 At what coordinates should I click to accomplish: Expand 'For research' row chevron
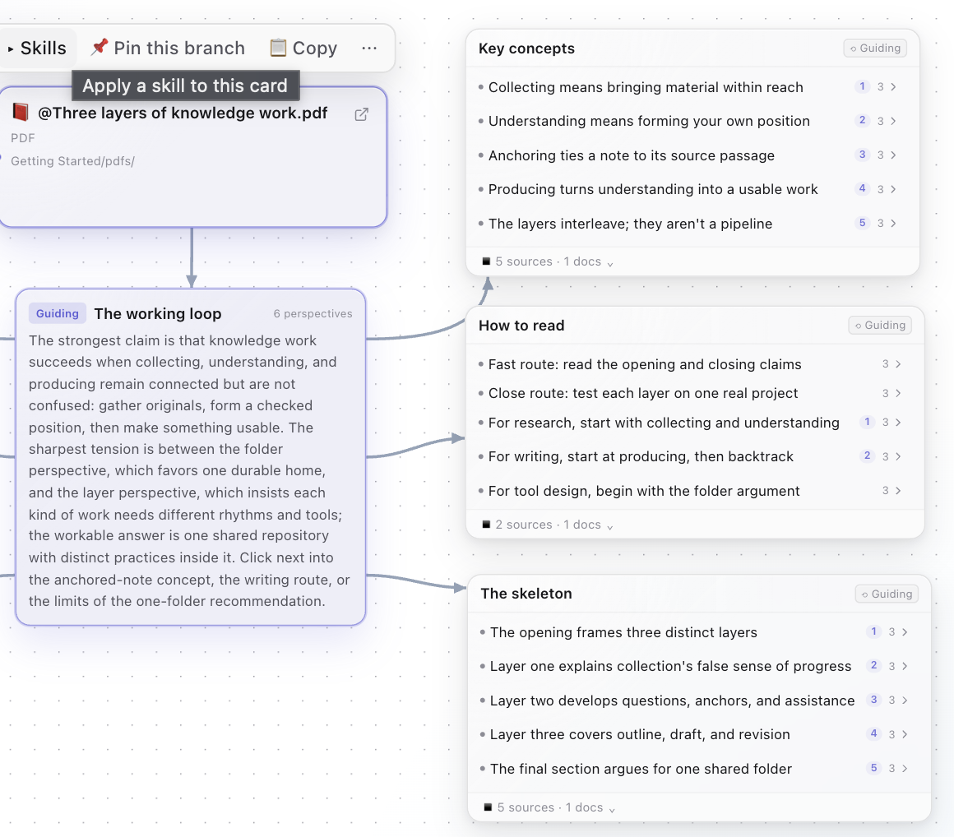click(x=898, y=422)
